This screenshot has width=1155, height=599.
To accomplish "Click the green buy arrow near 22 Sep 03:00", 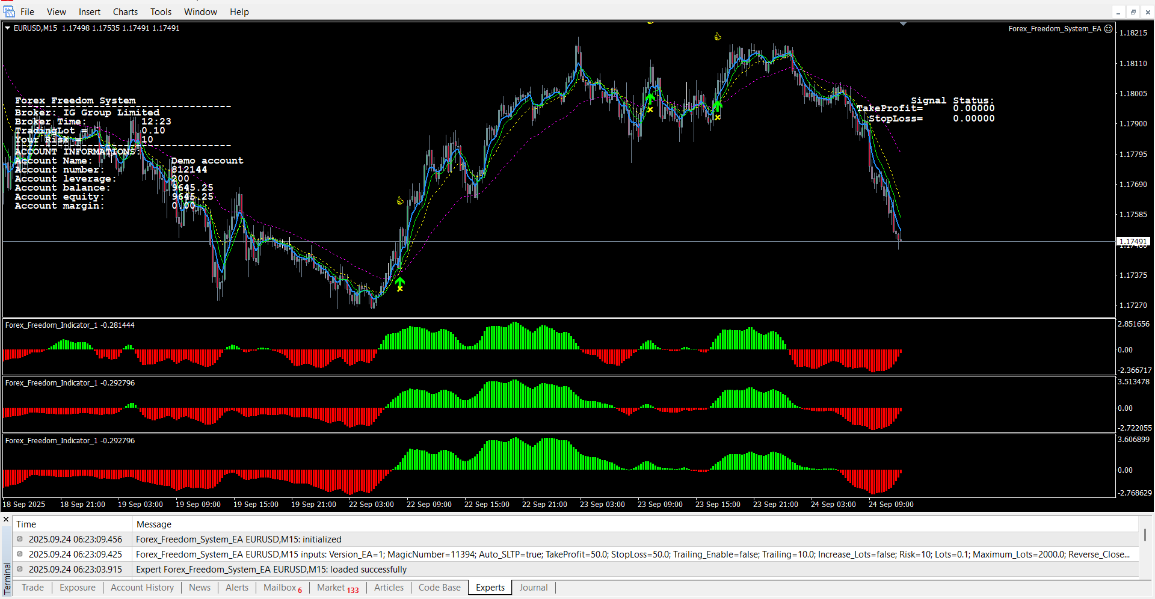I will 400,282.
